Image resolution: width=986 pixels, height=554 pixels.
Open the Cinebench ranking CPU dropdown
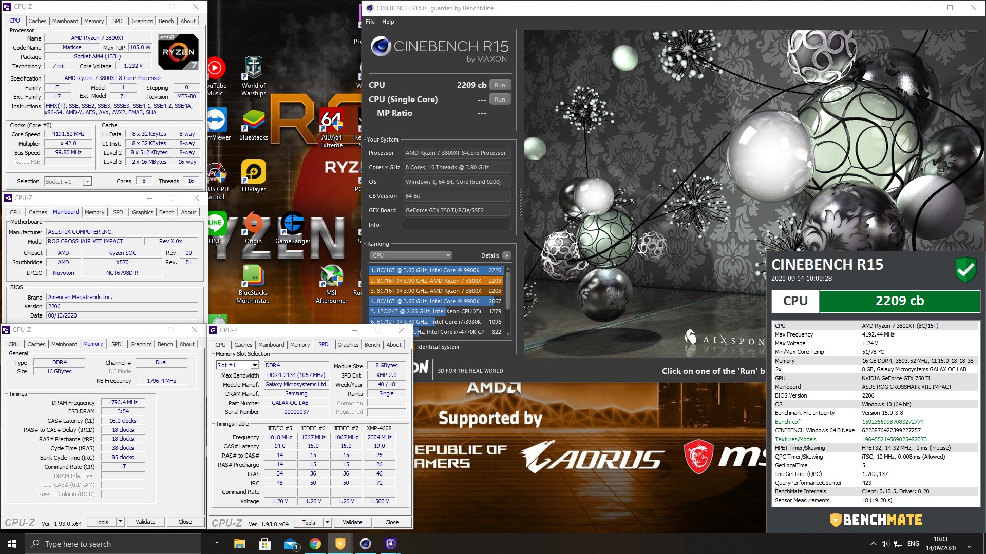coord(410,255)
